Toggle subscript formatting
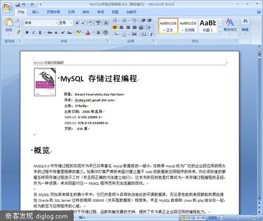The height and width of the screenshot is (221, 263). pyautogui.click(x=56, y=33)
